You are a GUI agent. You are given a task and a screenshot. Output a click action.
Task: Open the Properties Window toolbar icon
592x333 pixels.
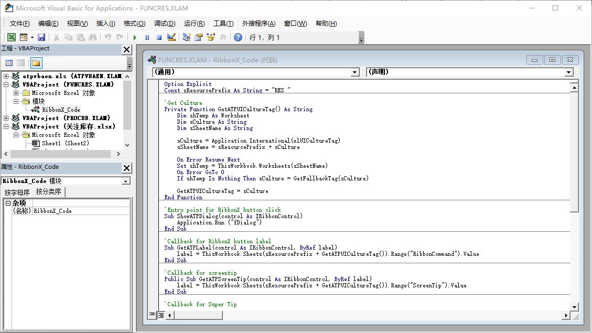pyautogui.click(x=199, y=37)
